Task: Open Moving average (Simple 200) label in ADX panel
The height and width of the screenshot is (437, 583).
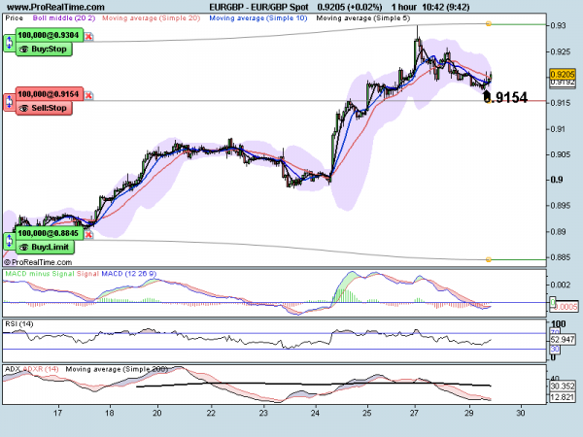Action: pyautogui.click(x=117, y=369)
